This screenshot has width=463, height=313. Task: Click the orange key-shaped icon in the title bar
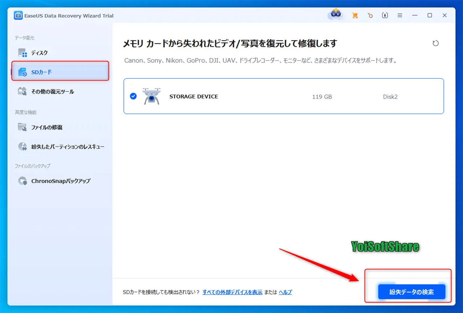pyautogui.click(x=370, y=16)
